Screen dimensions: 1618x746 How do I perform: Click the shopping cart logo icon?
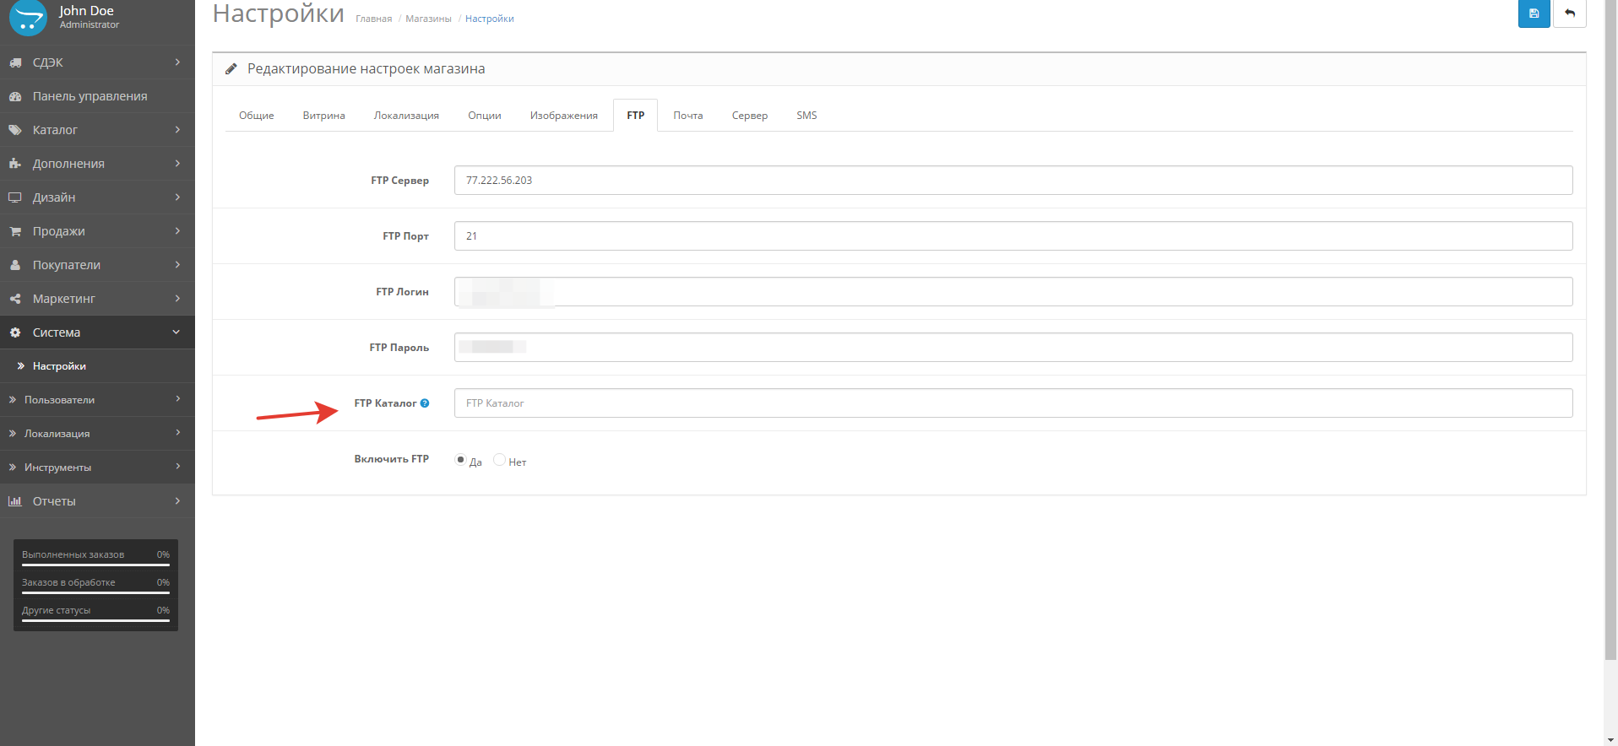pos(28,18)
